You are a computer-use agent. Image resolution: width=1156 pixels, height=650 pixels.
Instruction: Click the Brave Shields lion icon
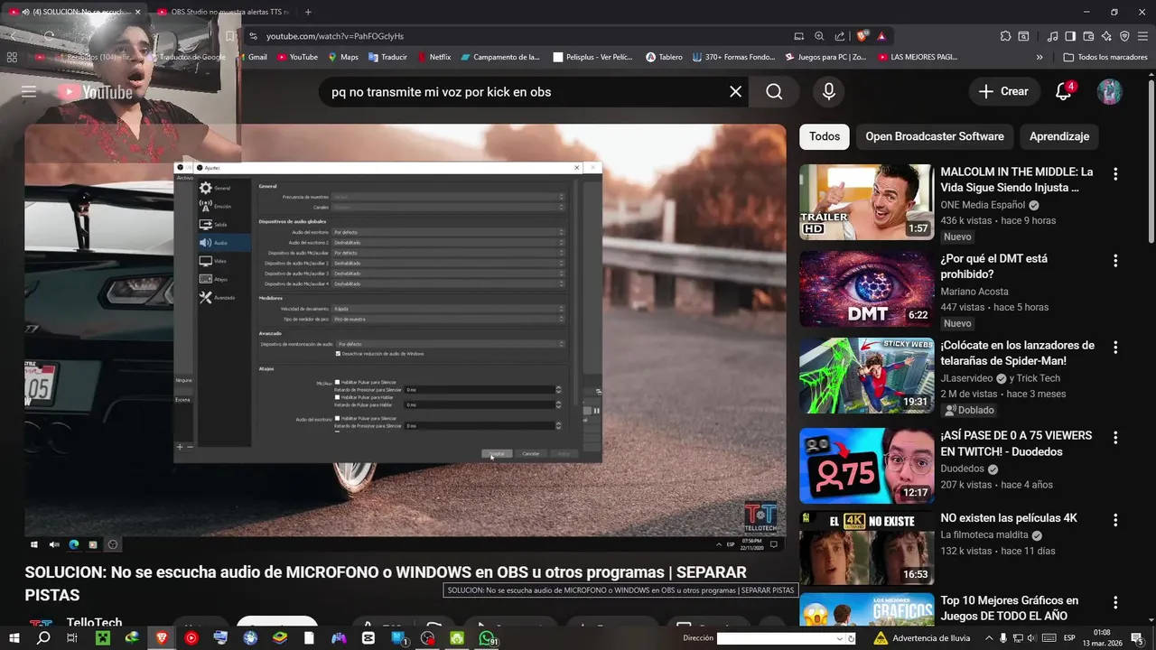click(x=862, y=36)
